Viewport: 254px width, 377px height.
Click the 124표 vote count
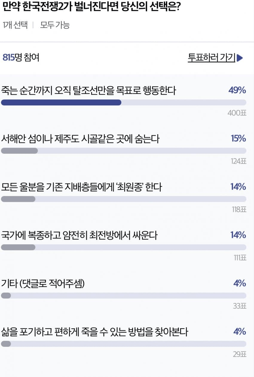[x=238, y=161]
